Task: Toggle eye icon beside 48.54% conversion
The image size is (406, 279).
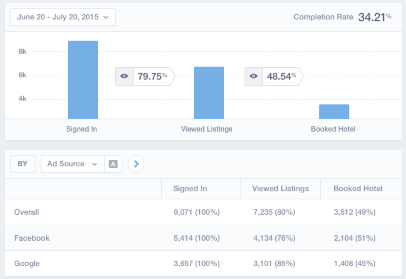Action: pyautogui.click(x=254, y=76)
